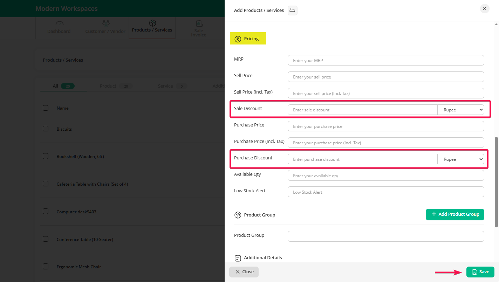Click the Products / Services box icon
Image resolution: width=499 pixels, height=282 pixels.
click(x=152, y=23)
